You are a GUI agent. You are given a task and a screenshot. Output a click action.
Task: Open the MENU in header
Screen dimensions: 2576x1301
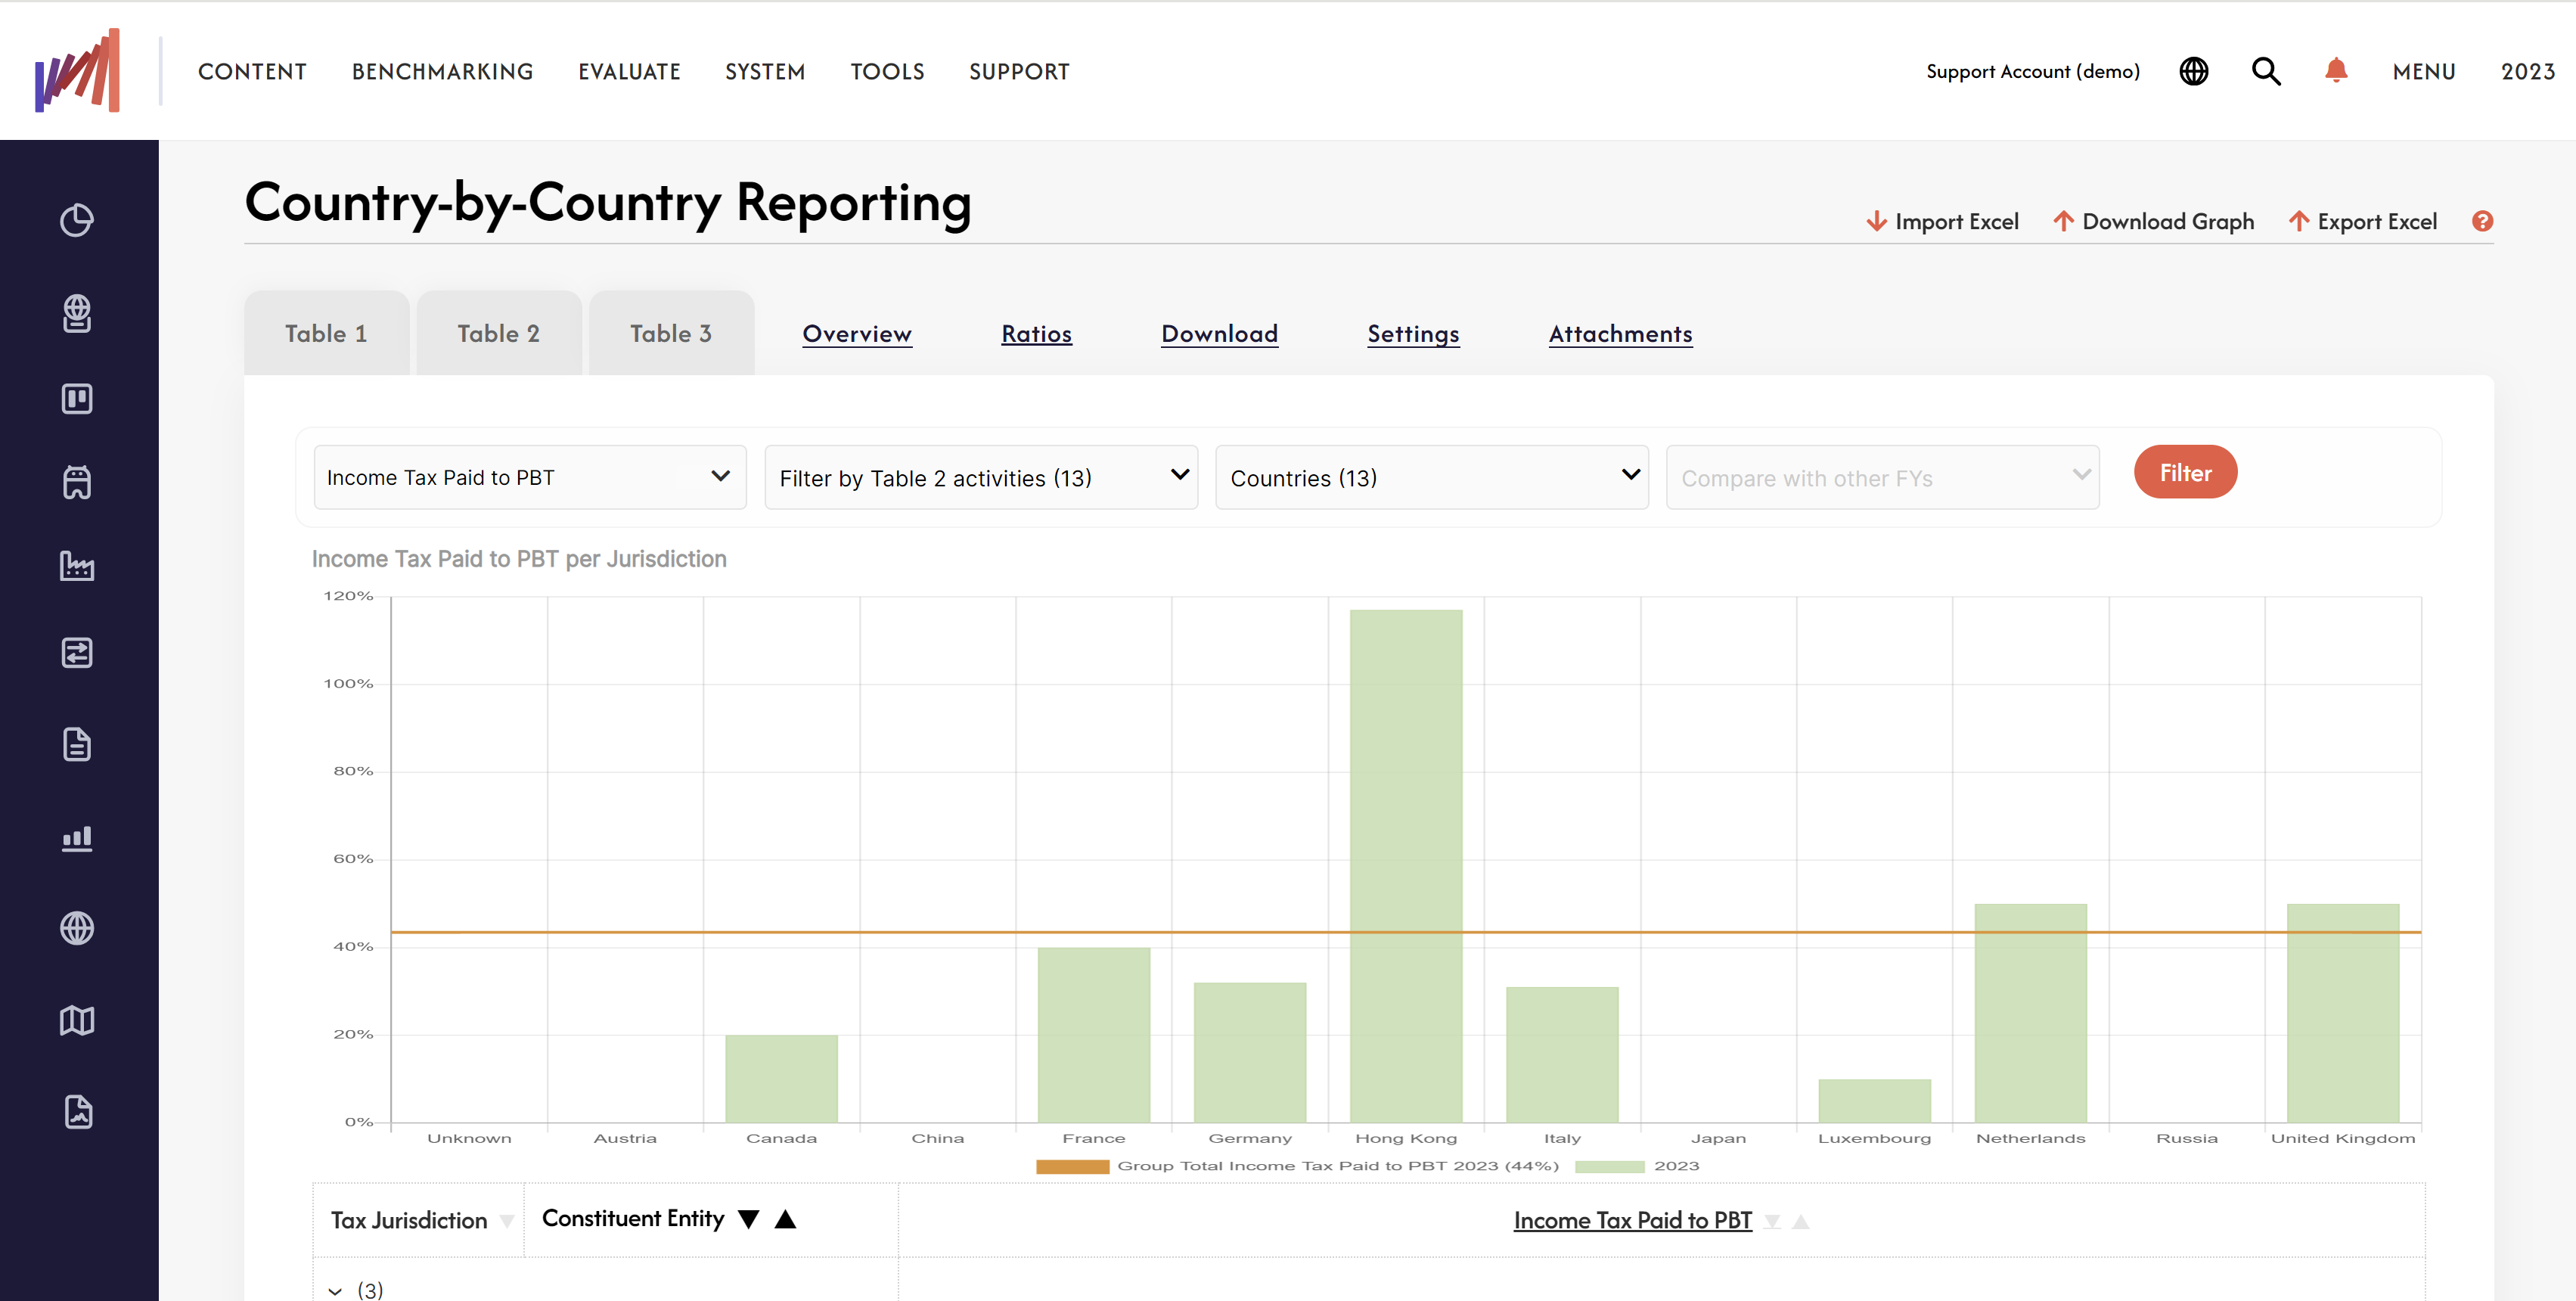pyautogui.click(x=2424, y=71)
